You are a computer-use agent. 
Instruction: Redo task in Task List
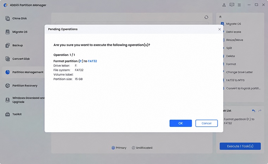260,111
